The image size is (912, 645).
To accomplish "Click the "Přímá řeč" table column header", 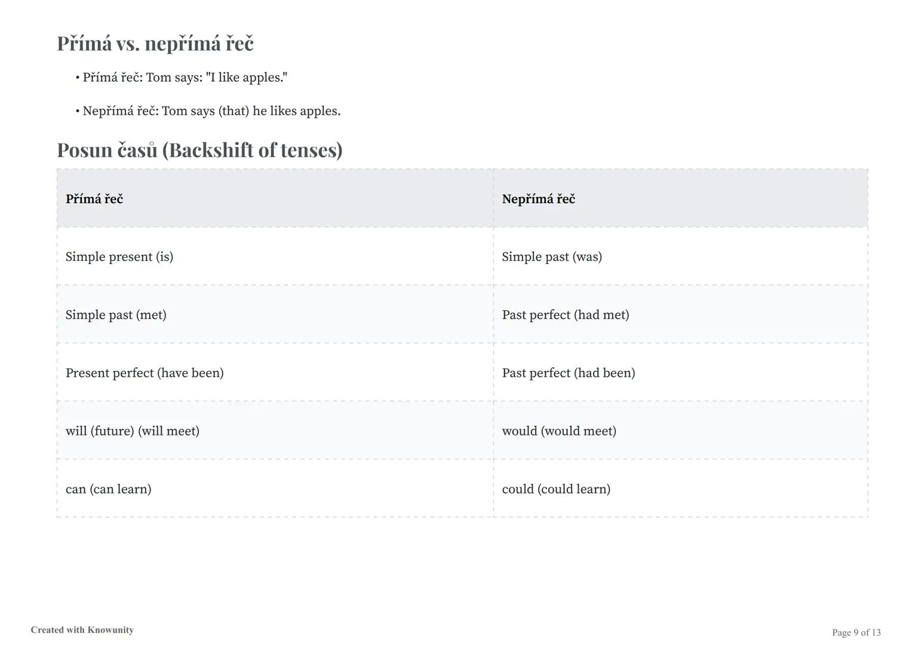I will point(94,199).
